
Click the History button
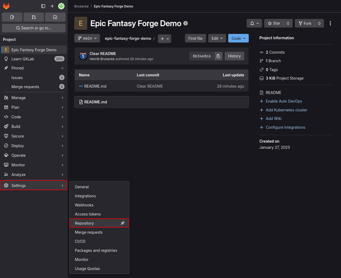(x=234, y=56)
